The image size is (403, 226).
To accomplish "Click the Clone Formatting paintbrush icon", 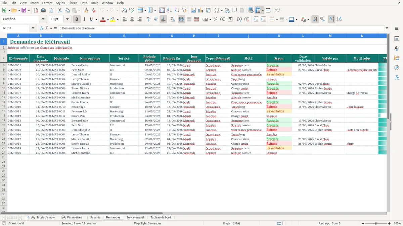I will (86, 10).
